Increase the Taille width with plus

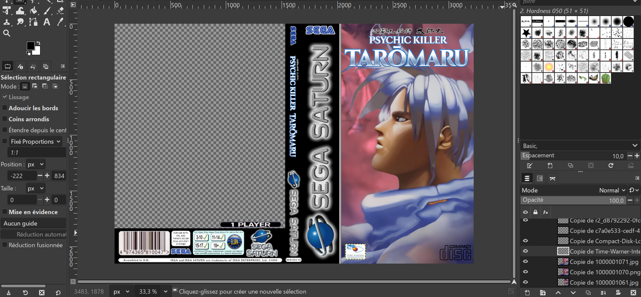[47, 200]
